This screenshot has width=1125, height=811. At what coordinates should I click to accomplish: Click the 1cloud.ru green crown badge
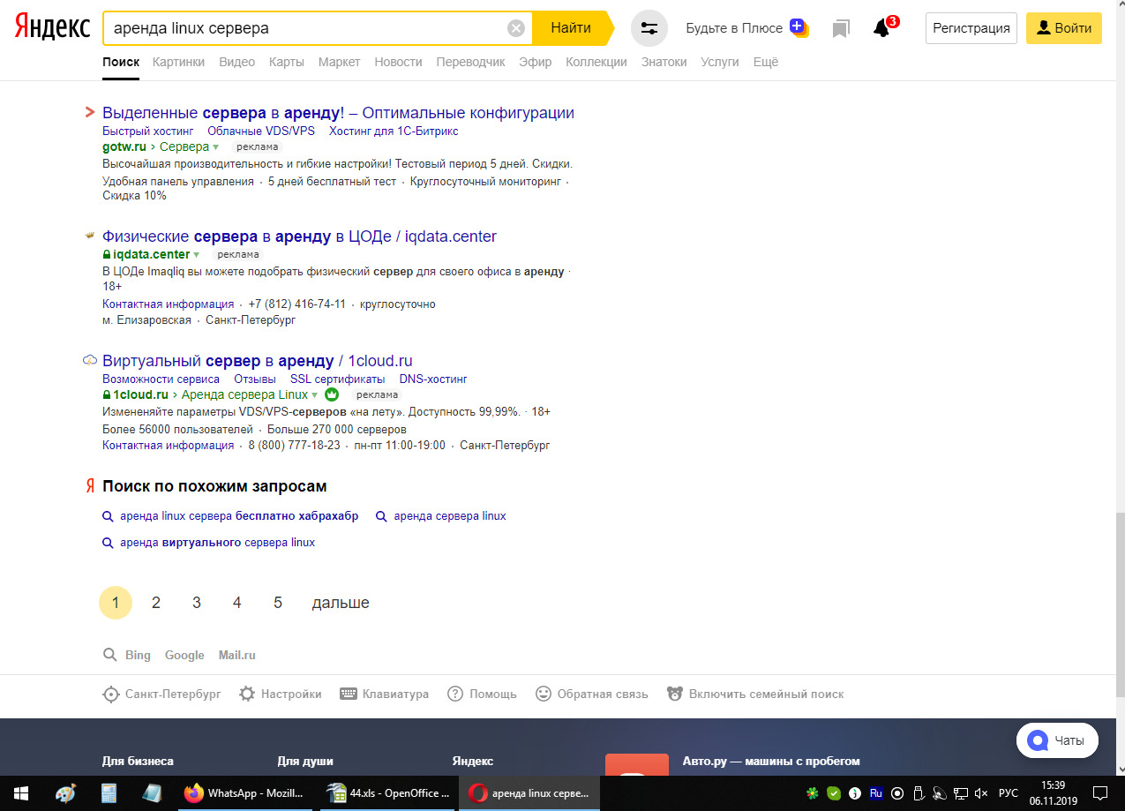[332, 394]
